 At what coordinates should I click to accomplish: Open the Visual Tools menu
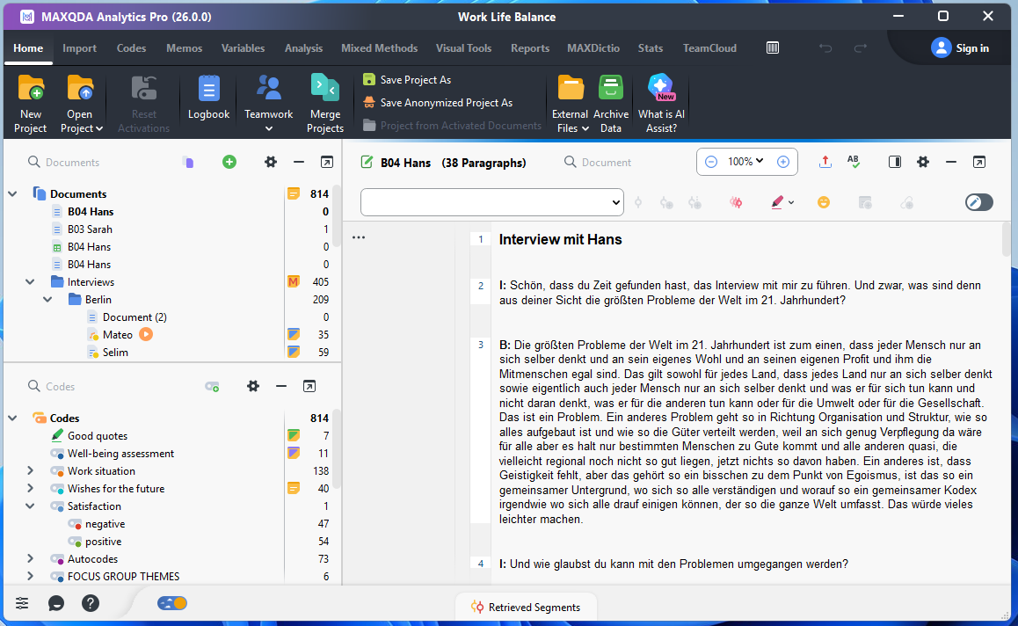(x=463, y=48)
